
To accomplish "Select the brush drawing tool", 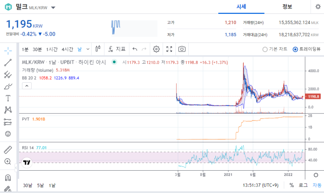I will click(8, 86).
